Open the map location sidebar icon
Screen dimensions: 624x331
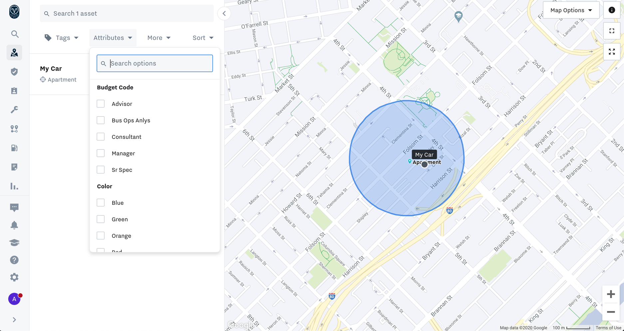tap(14, 53)
